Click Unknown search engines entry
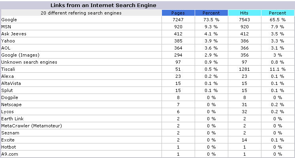Image resolution: width=295 pixels, height=158 pixels. pos(29,62)
